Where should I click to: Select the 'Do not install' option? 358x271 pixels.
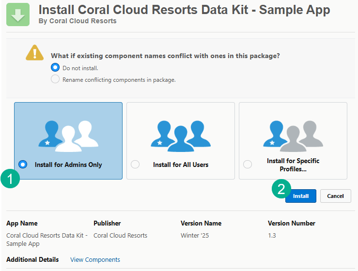tap(55, 68)
